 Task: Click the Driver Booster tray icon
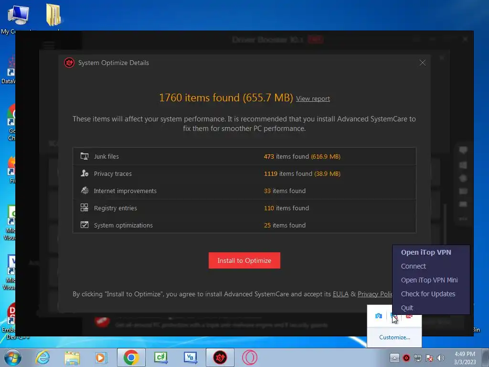[x=406, y=358]
